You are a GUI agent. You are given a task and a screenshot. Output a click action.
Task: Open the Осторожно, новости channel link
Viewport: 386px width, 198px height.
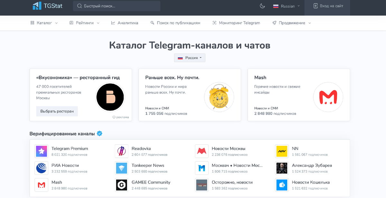click(232, 182)
